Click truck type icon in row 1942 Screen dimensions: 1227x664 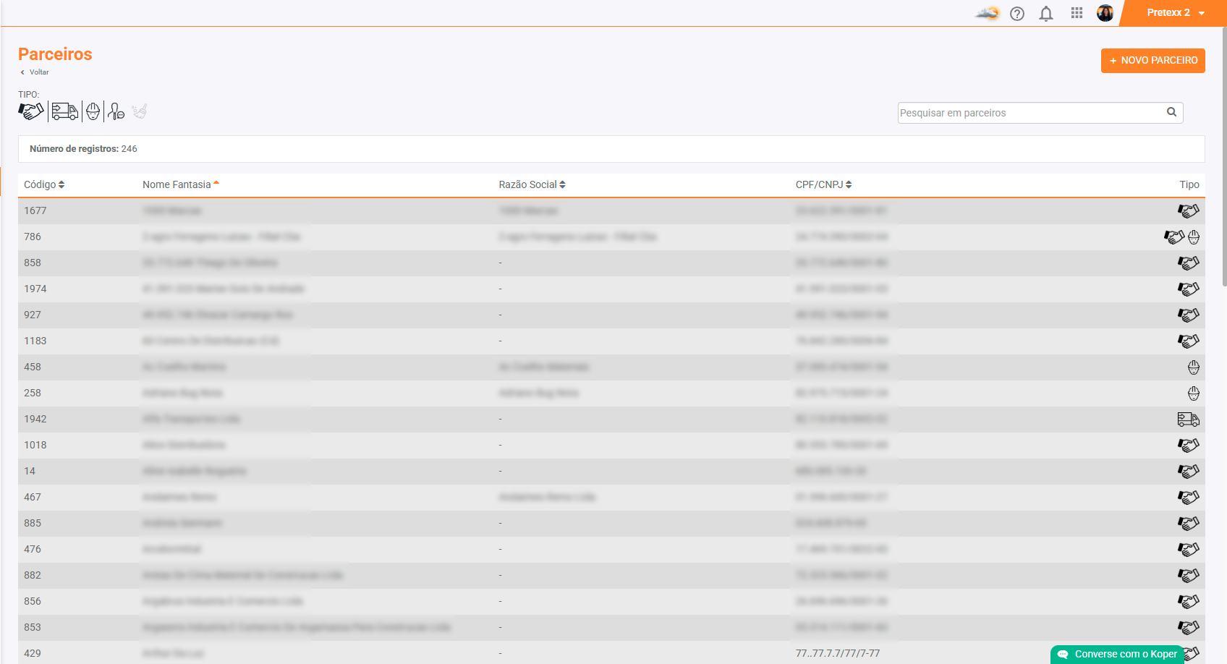[1188, 419]
